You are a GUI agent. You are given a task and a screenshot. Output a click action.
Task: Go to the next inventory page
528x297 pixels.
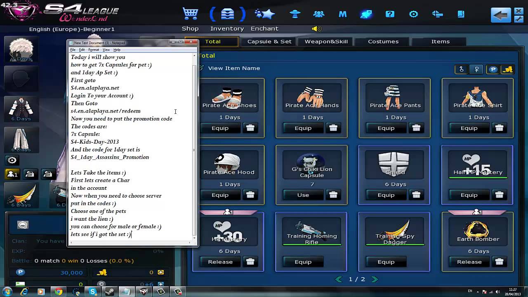click(375, 279)
